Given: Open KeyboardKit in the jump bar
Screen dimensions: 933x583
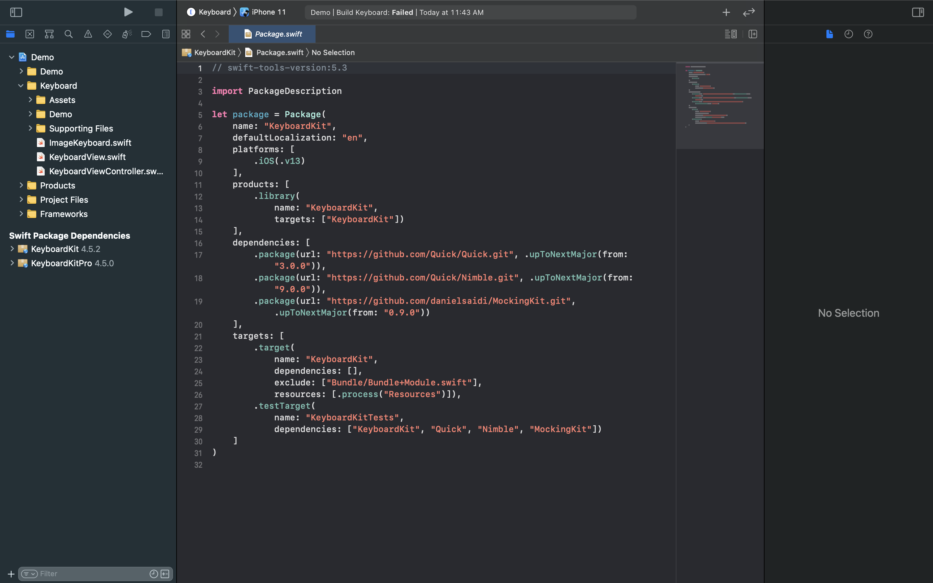Looking at the screenshot, I should (214, 52).
